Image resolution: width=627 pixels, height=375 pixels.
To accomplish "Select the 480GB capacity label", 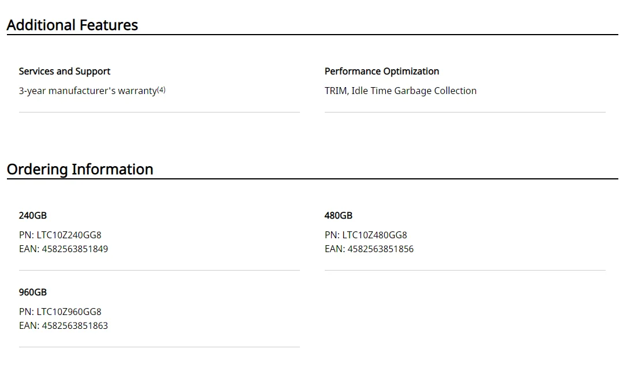I will click(339, 215).
